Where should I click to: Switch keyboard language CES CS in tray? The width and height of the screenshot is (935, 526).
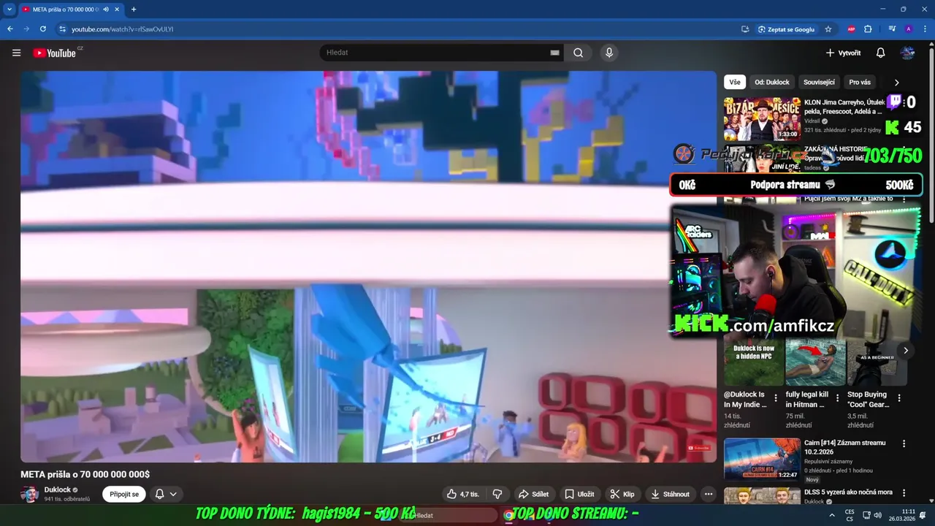(x=850, y=515)
